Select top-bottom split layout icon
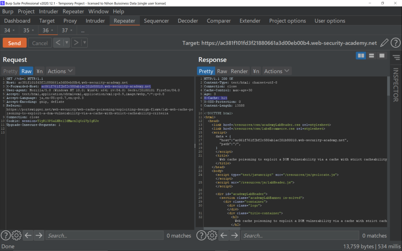The image size is (402, 251). [x=371, y=56]
